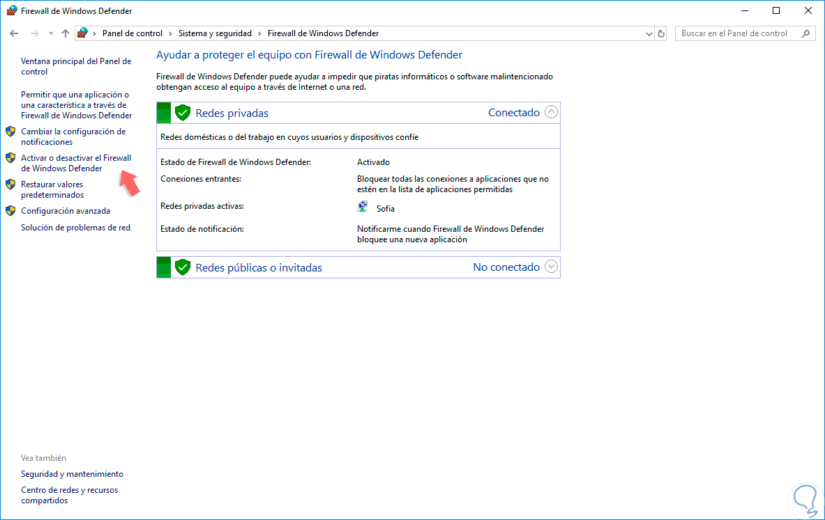Click the Sofia network icon
This screenshot has height=520, width=825.
point(363,207)
